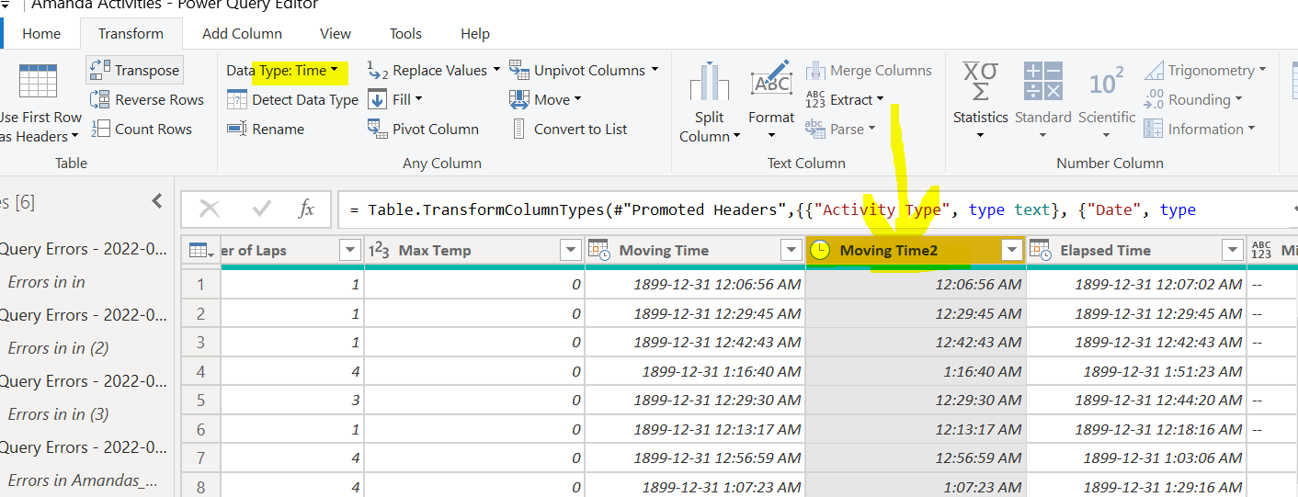1298x497 pixels.
Task: Click the Convert to List icon
Action: click(519, 129)
